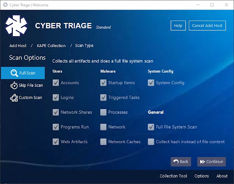Viewport: 234px width, 184px height.
Task: Click the Scan Options heading
Action: (x=27, y=58)
